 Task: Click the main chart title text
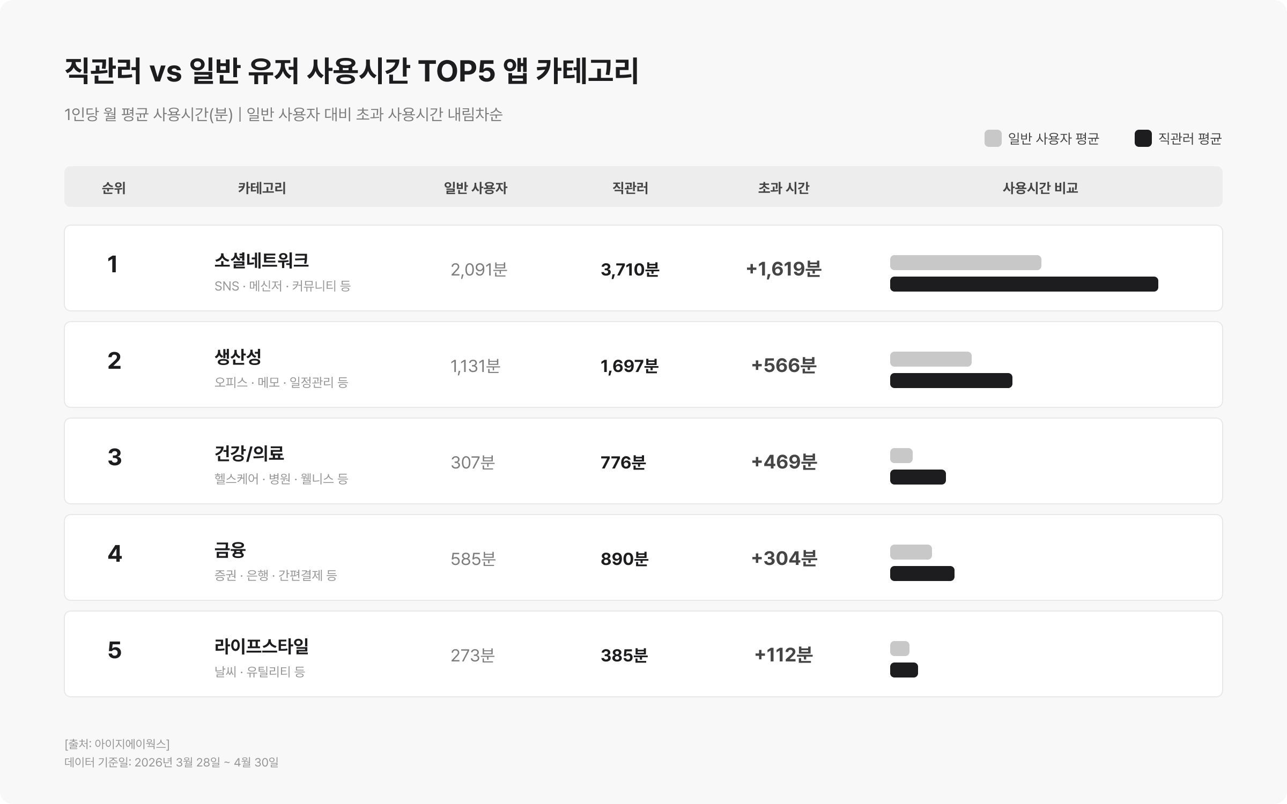point(352,71)
